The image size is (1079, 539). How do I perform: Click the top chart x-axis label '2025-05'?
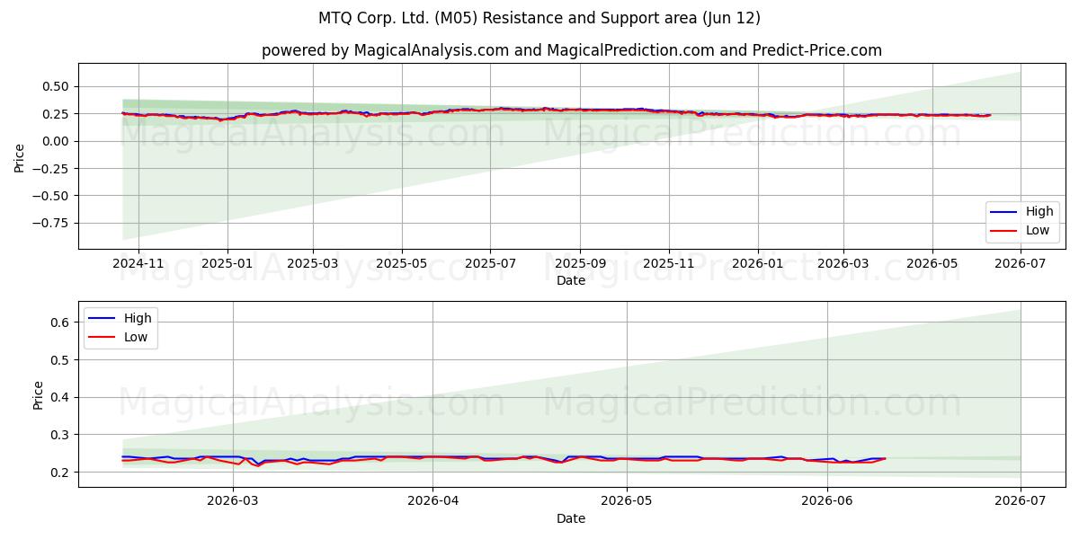(x=401, y=262)
